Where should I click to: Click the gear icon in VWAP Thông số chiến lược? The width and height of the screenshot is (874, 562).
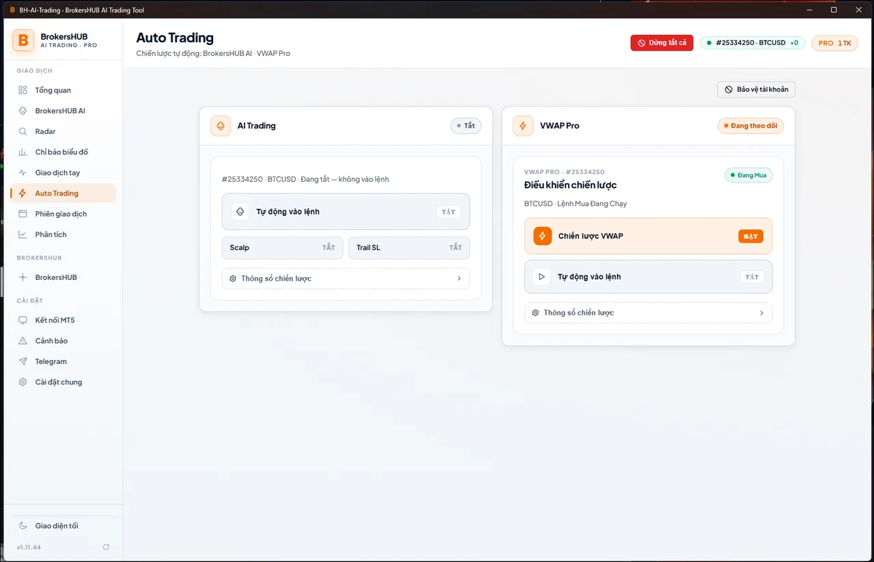(x=535, y=313)
